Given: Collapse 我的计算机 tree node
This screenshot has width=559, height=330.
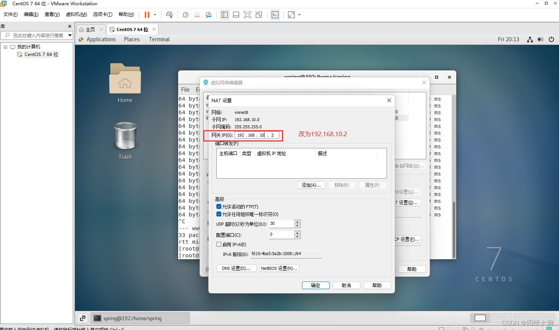Looking at the screenshot, I should [5, 47].
